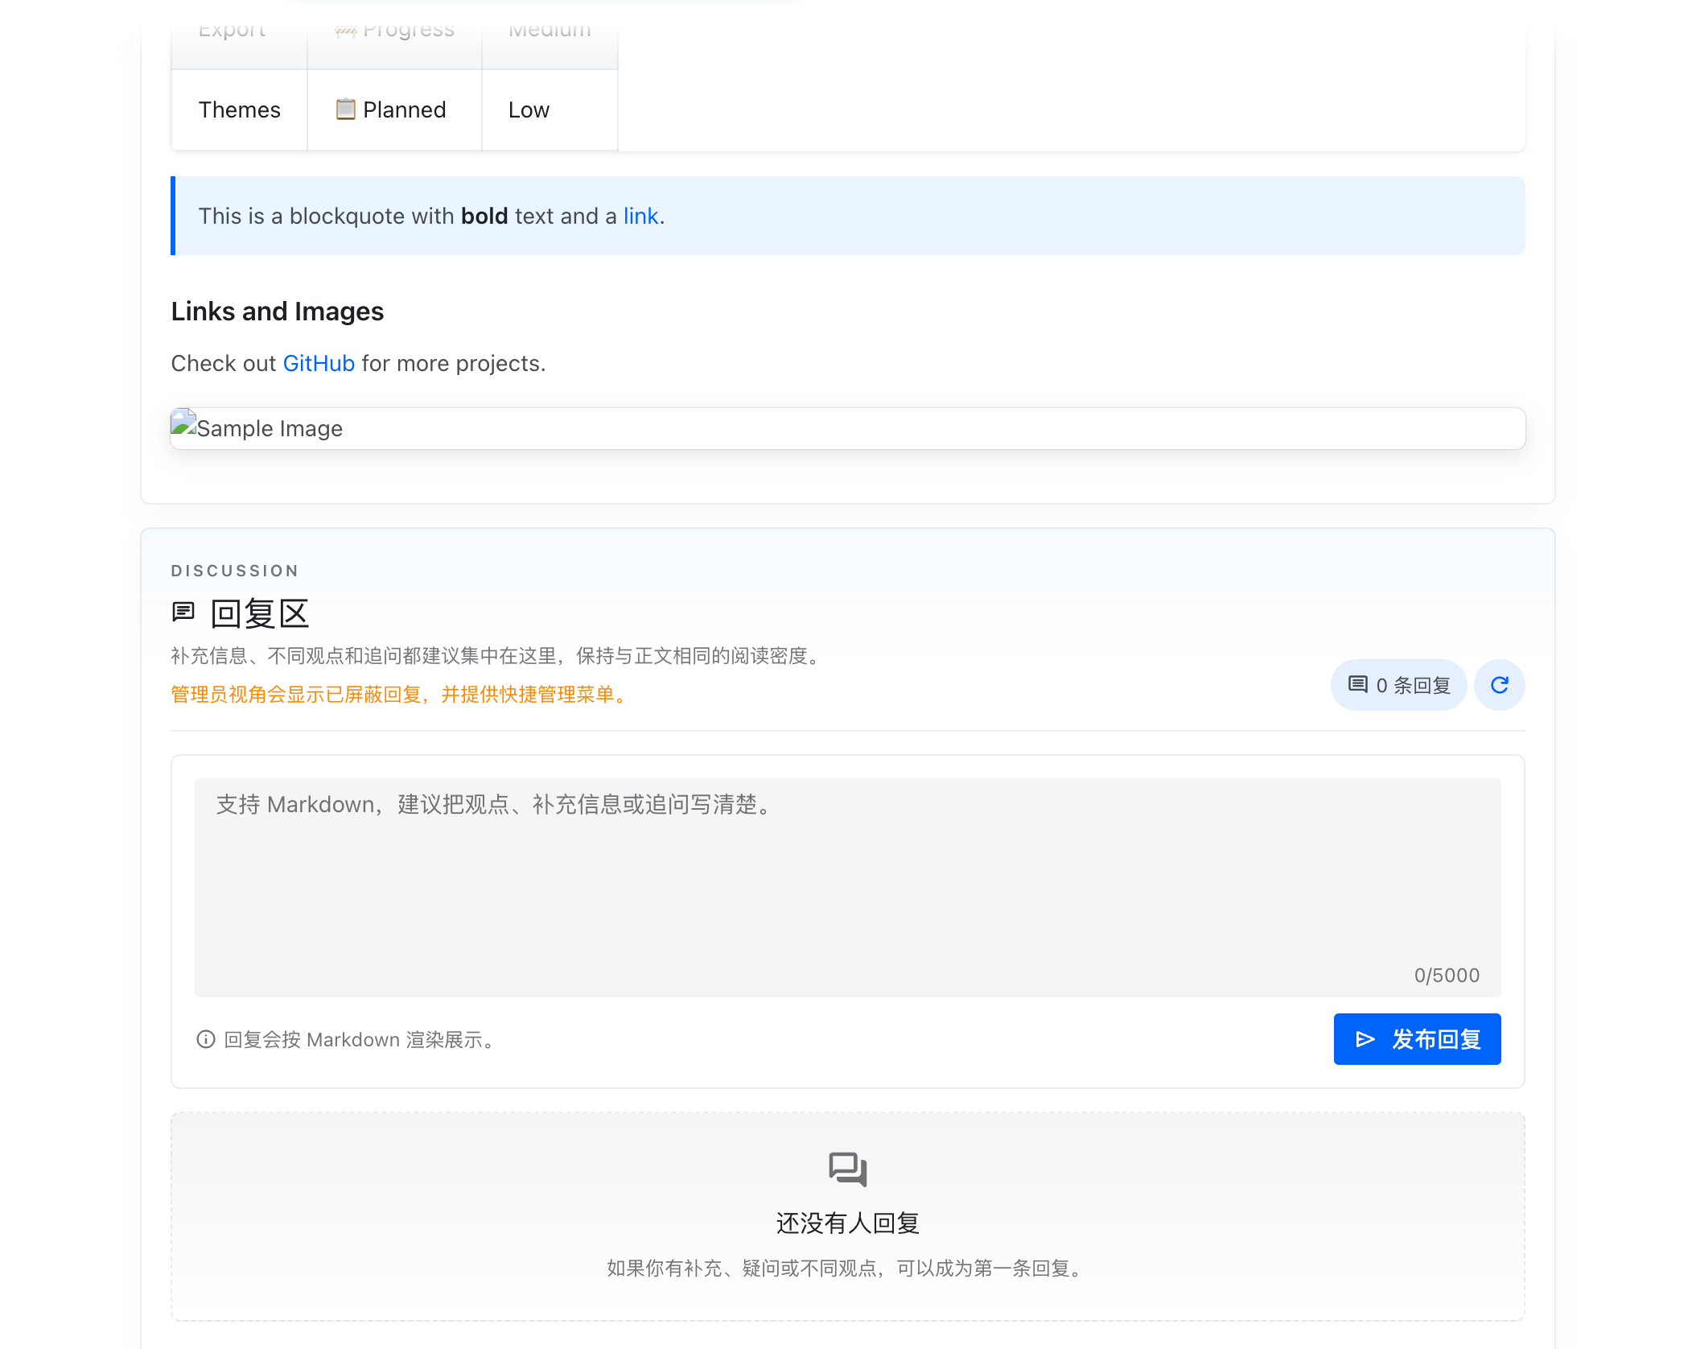Open the GitHub link
This screenshot has width=1696, height=1349.
pyautogui.click(x=319, y=363)
